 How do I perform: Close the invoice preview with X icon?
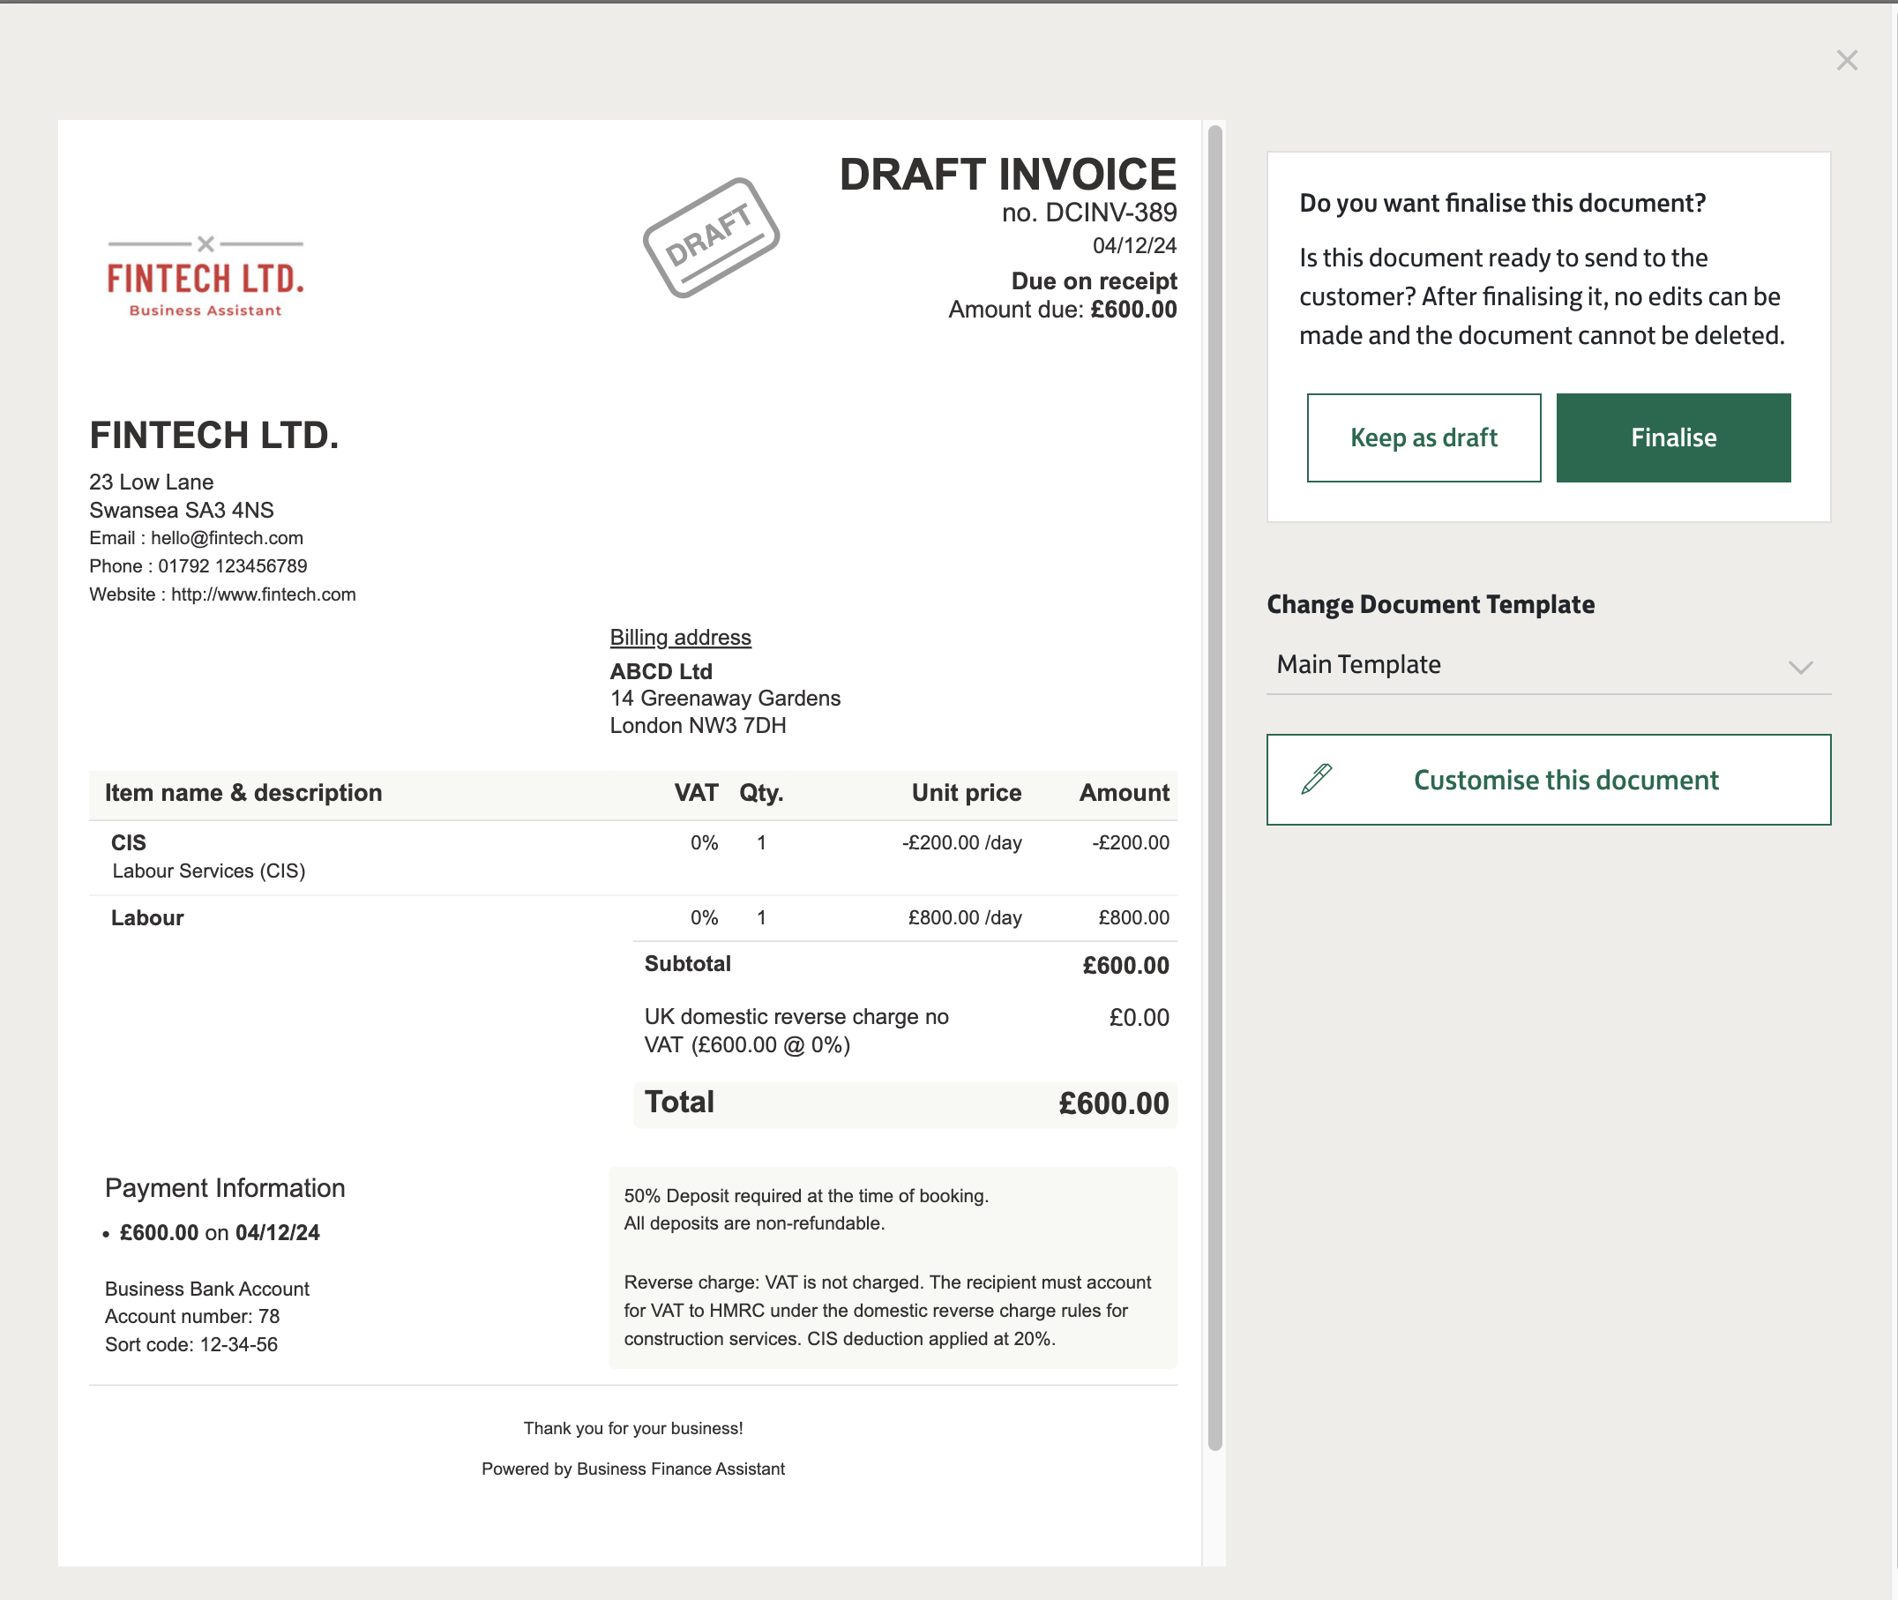tap(1846, 61)
